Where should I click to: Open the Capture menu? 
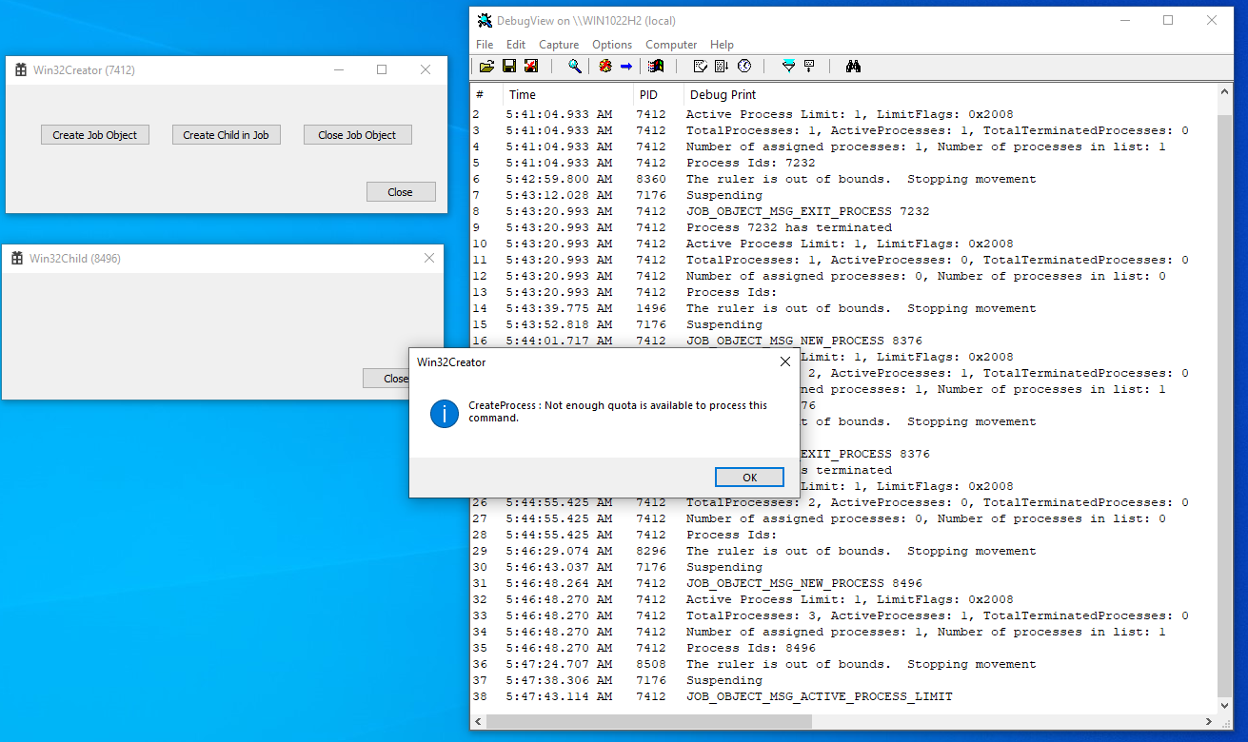(x=559, y=45)
